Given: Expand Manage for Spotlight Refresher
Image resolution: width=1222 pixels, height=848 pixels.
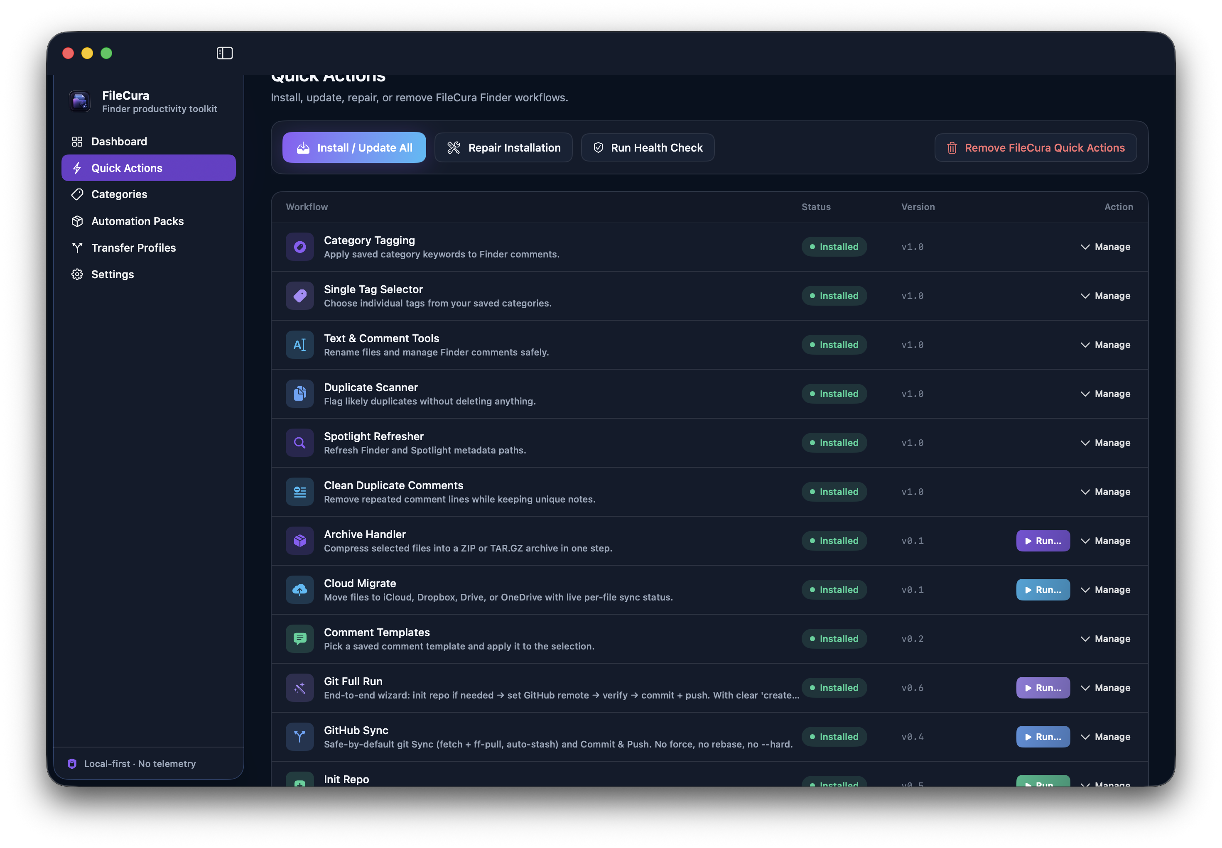Looking at the screenshot, I should click(x=1105, y=443).
